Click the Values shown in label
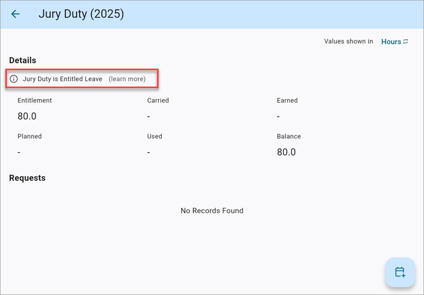 click(348, 41)
